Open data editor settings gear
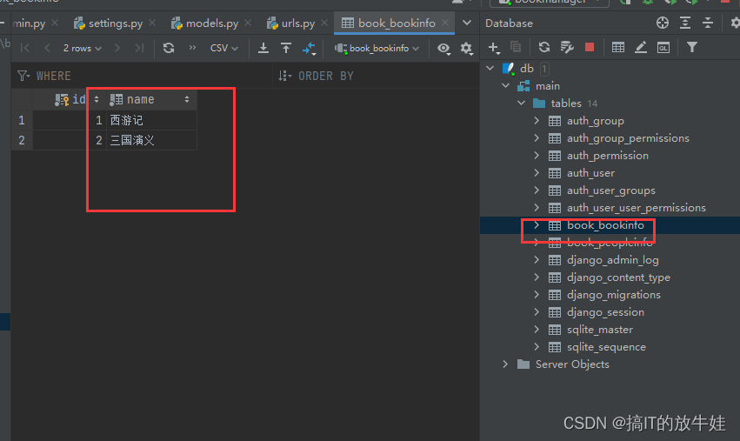The image size is (740, 441). tap(466, 48)
